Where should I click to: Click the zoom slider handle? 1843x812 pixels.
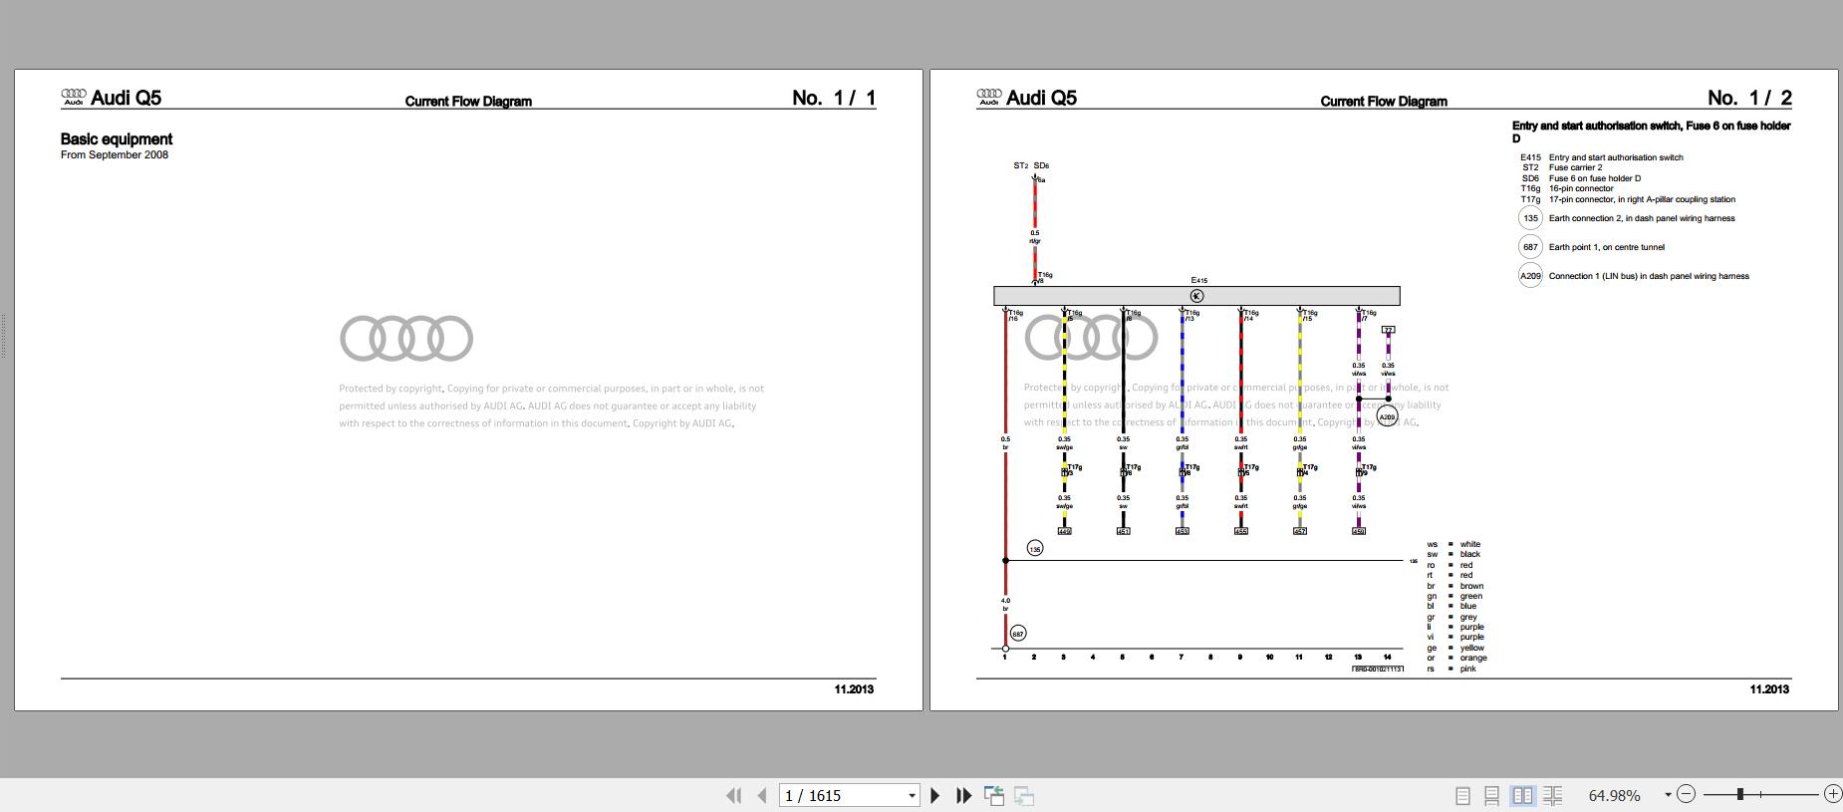coord(1740,794)
